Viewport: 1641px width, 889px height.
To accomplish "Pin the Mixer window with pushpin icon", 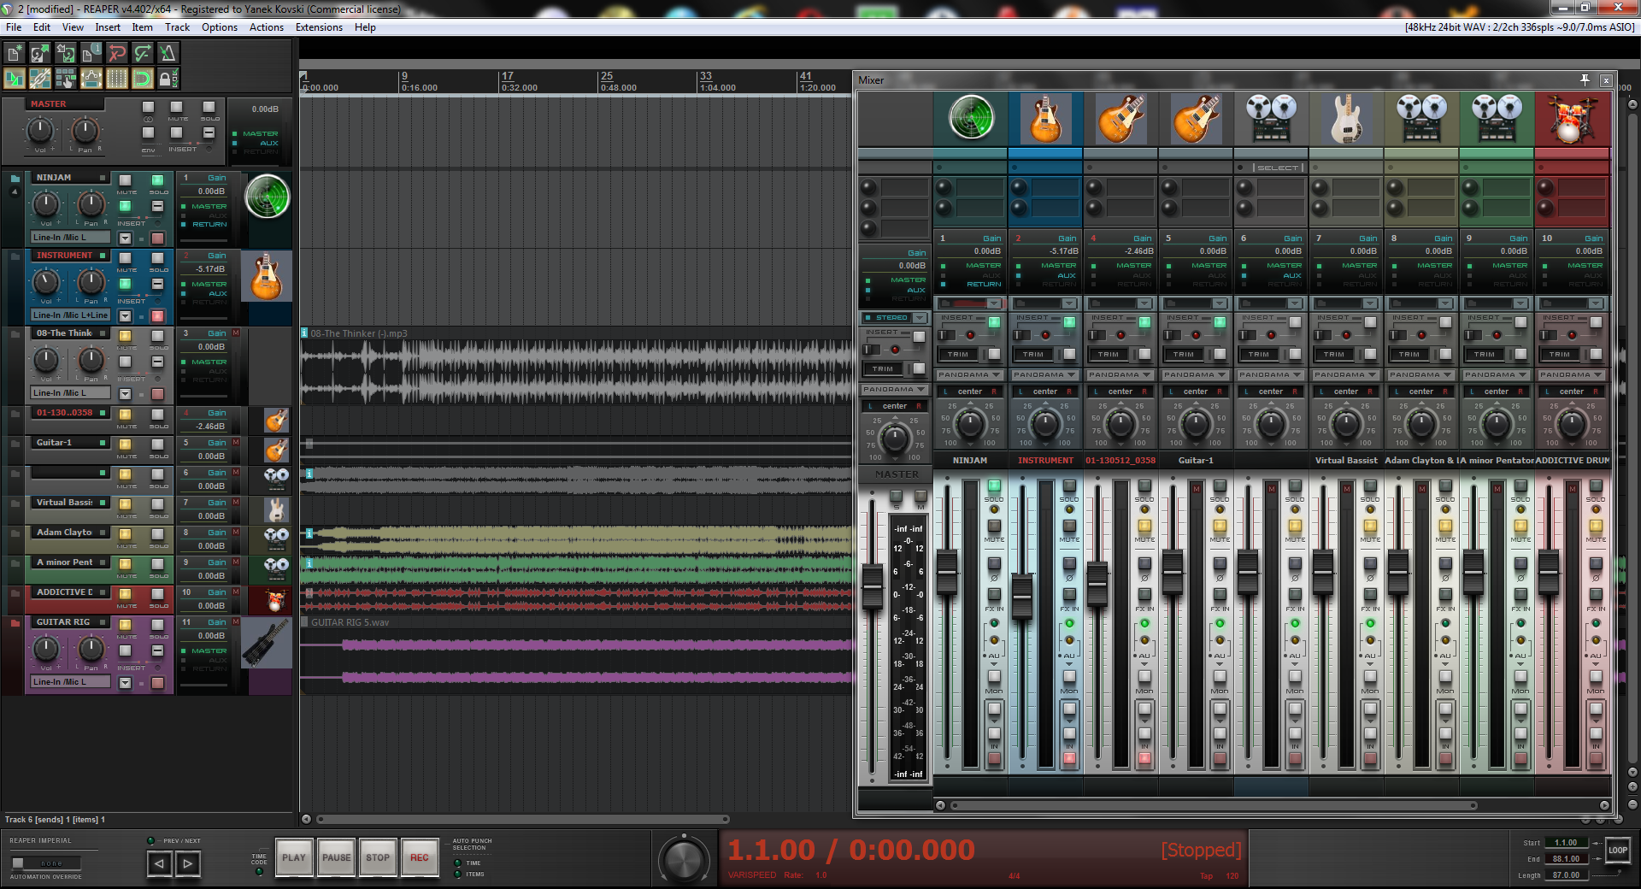I will pos(1585,79).
